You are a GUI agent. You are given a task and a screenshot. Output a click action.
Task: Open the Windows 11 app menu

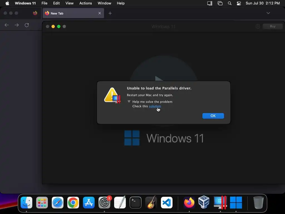click(25, 3)
